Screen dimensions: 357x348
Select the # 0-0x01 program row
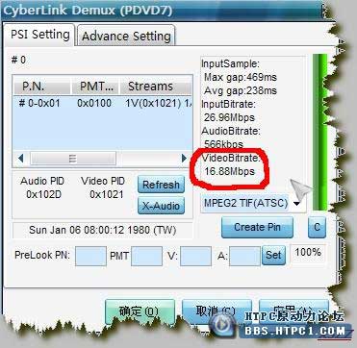pos(103,103)
